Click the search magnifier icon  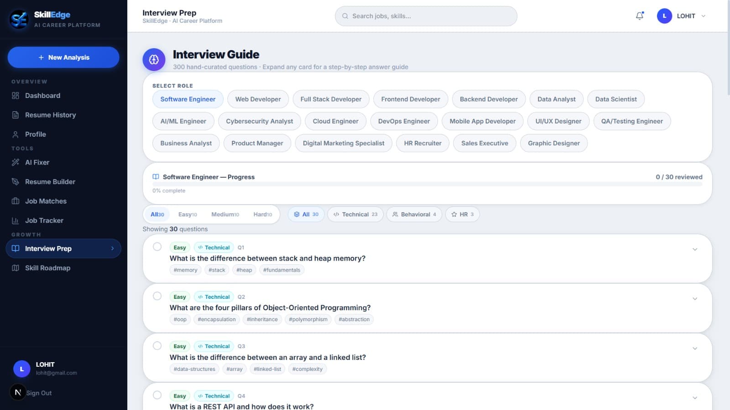(x=345, y=16)
